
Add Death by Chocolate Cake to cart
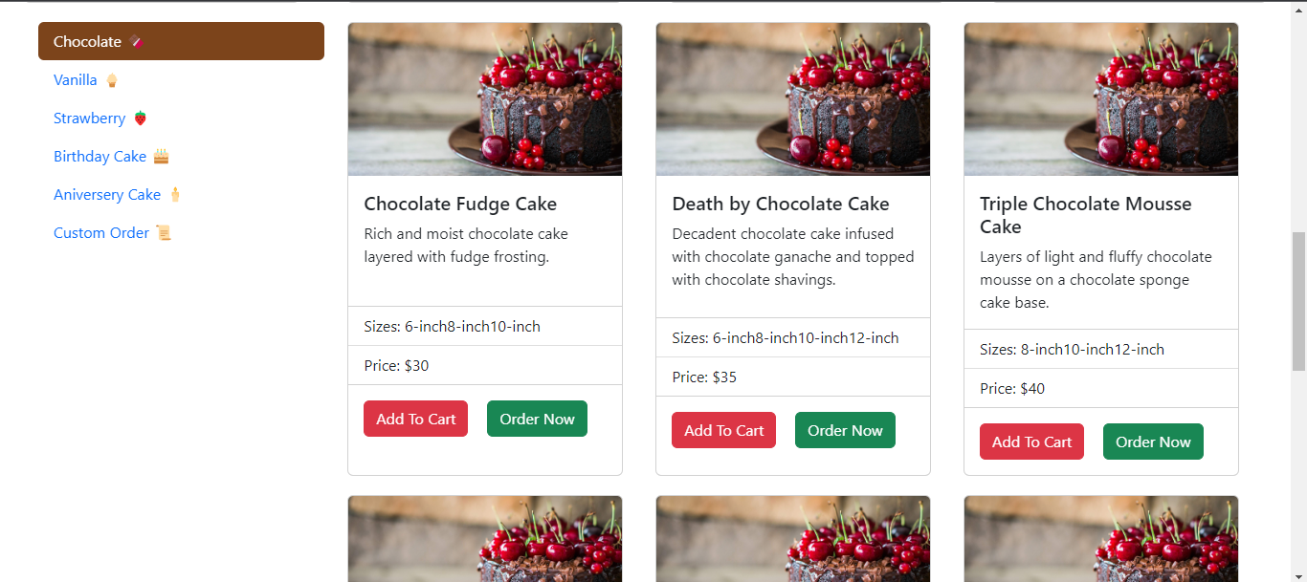point(723,430)
